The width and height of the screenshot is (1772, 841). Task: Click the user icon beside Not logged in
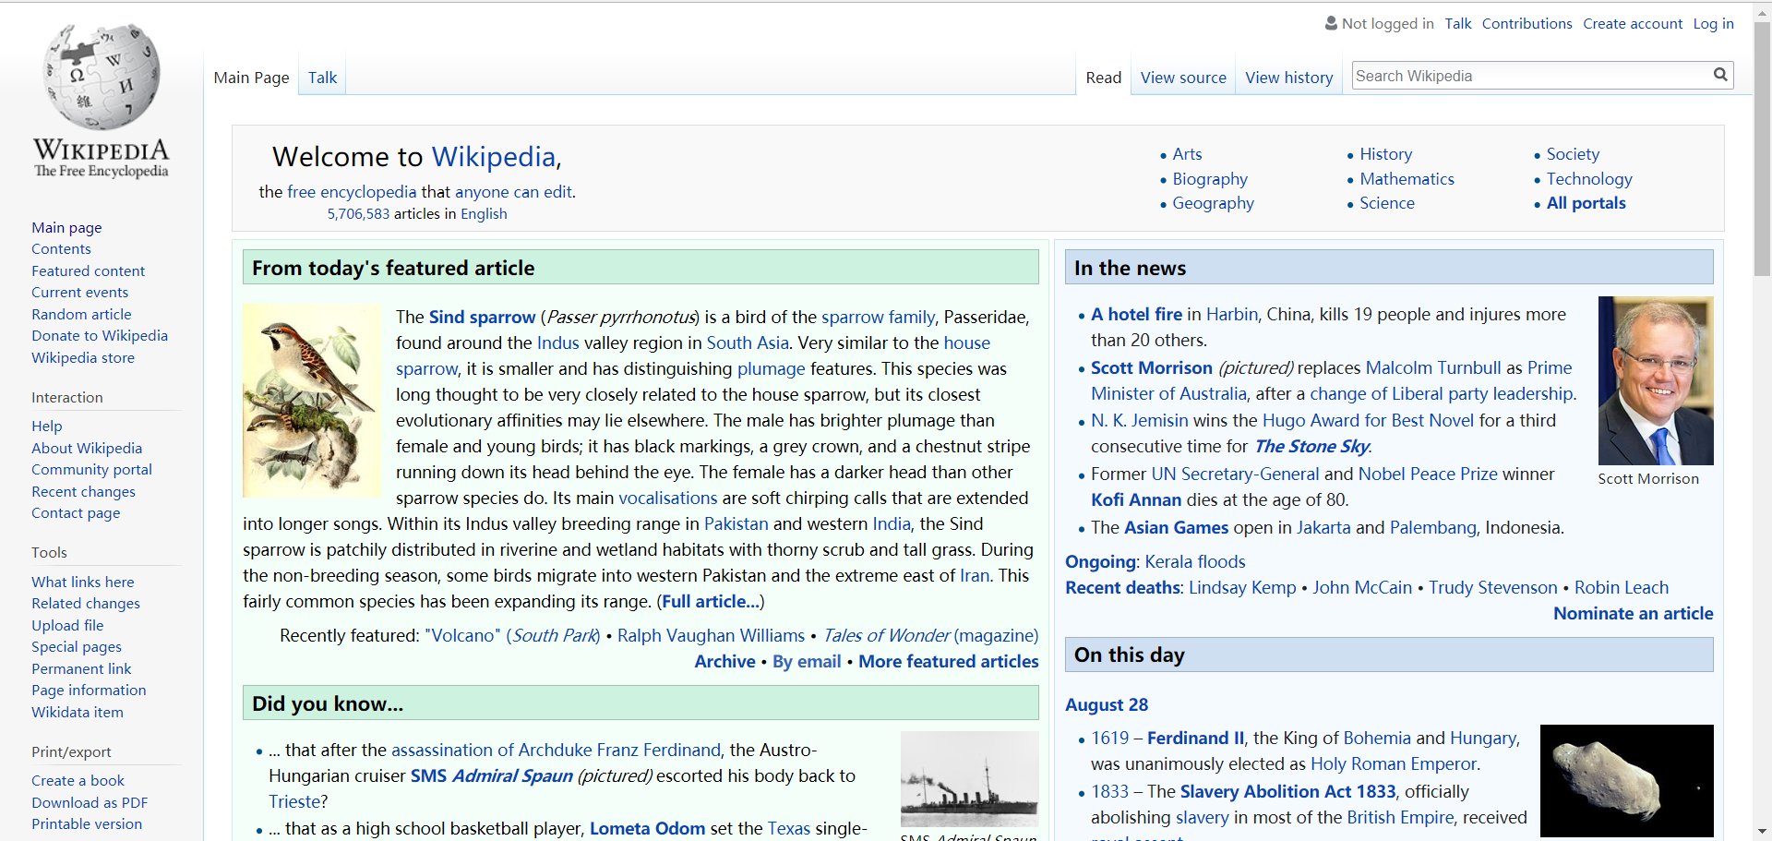1331,23
